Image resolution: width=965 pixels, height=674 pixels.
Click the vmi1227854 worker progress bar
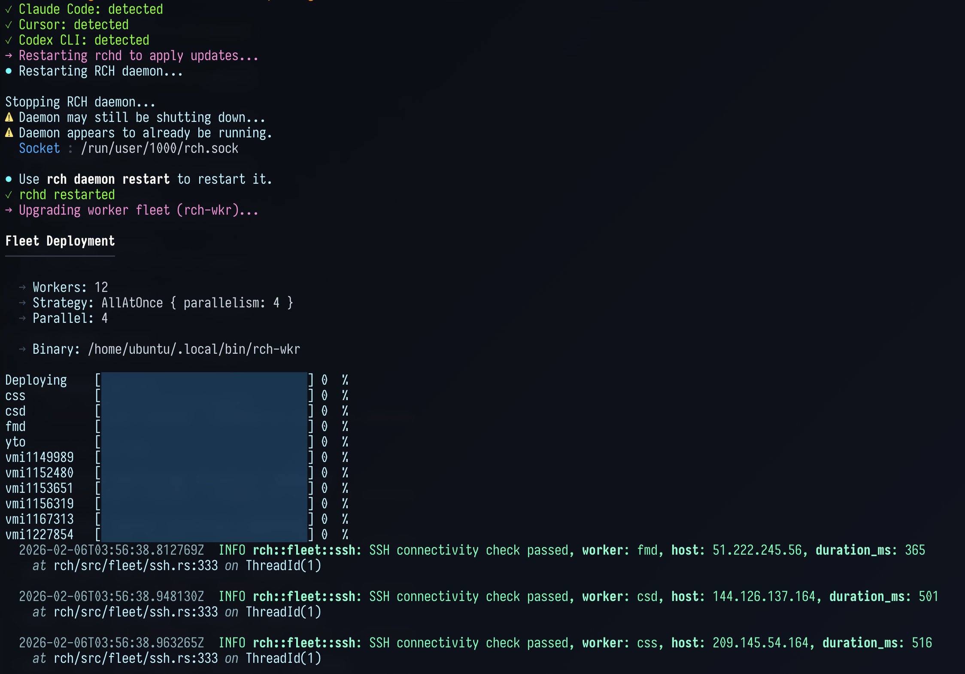pos(204,534)
